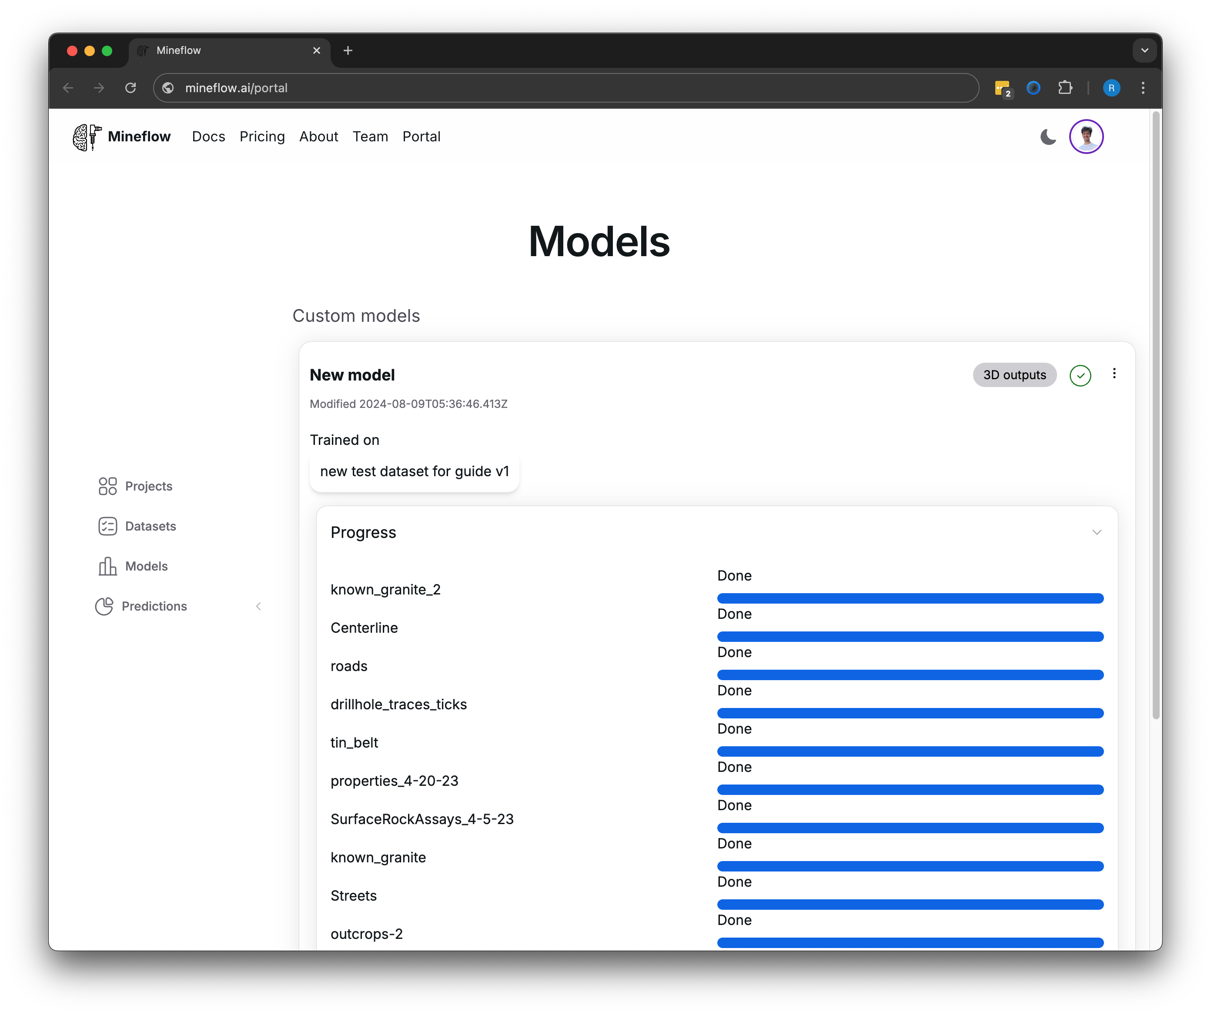Open the yellow extension icon with badge 2
This screenshot has width=1211, height=1015.
[x=1003, y=88]
